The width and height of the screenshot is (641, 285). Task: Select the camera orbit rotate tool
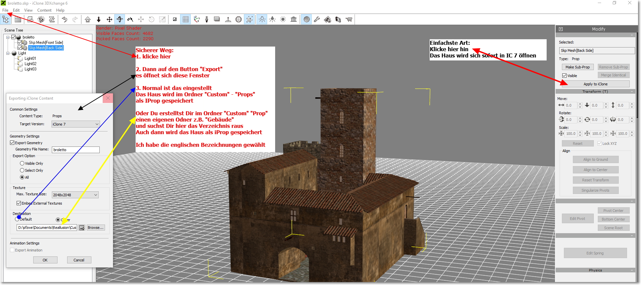pyautogui.click(x=120, y=19)
